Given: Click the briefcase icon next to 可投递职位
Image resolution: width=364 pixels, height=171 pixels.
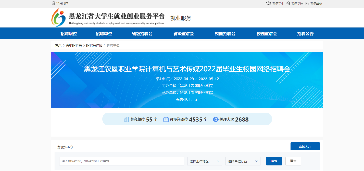Looking at the screenshot, I should [166, 119].
